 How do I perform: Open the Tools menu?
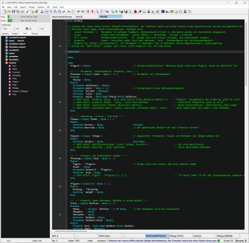tap(55, 7)
